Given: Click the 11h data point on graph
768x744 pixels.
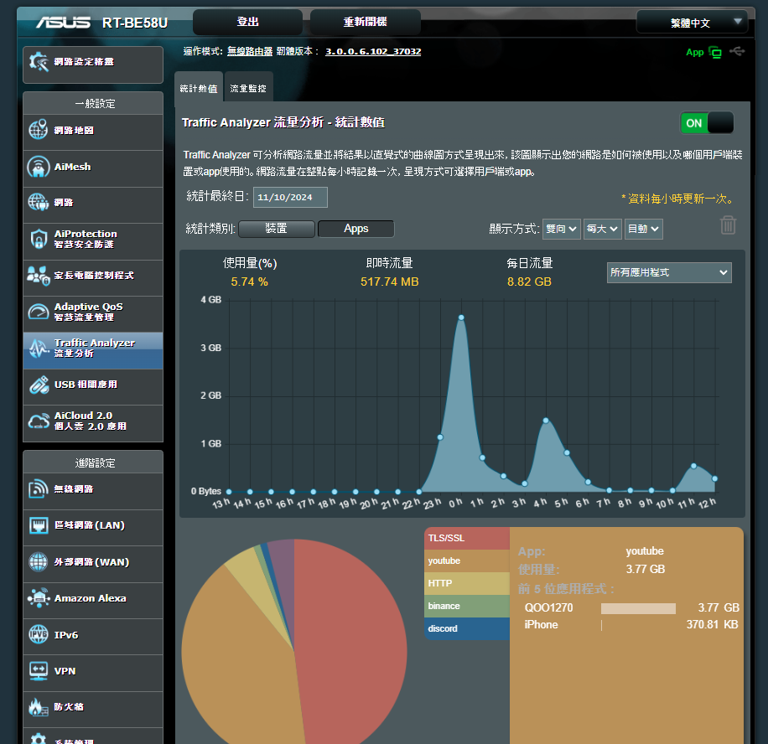Looking at the screenshot, I should point(693,466).
